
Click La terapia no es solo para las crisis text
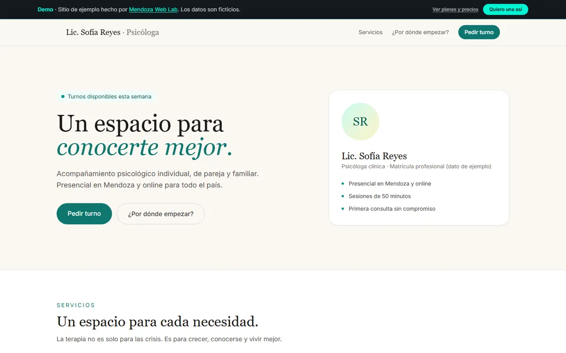(169, 339)
